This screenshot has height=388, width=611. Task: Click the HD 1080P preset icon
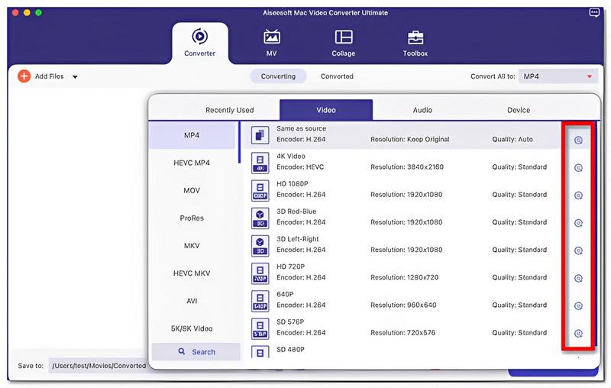260,190
